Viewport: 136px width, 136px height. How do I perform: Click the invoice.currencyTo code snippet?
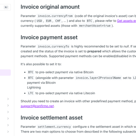pos(53,46)
